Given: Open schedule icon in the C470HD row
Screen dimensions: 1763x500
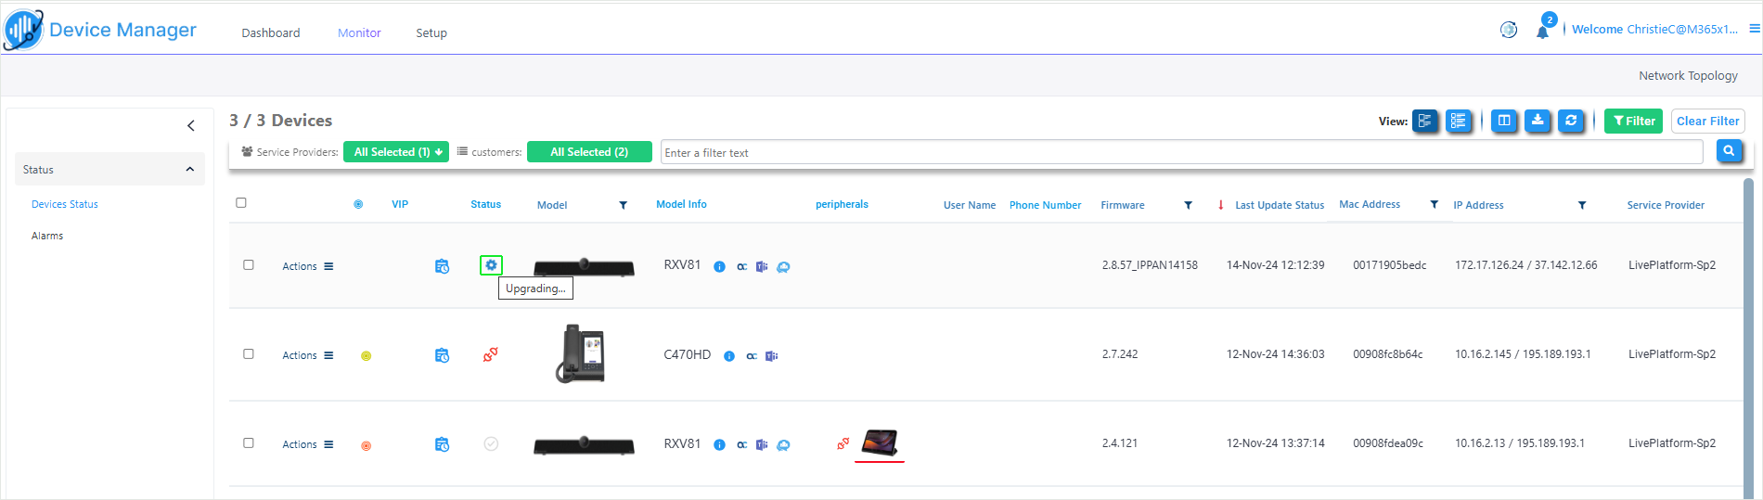Looking at the screenshot, I should click(442, 355).
